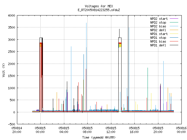Click the 'NPD2 start' legend label

click(x=159, y=19)
